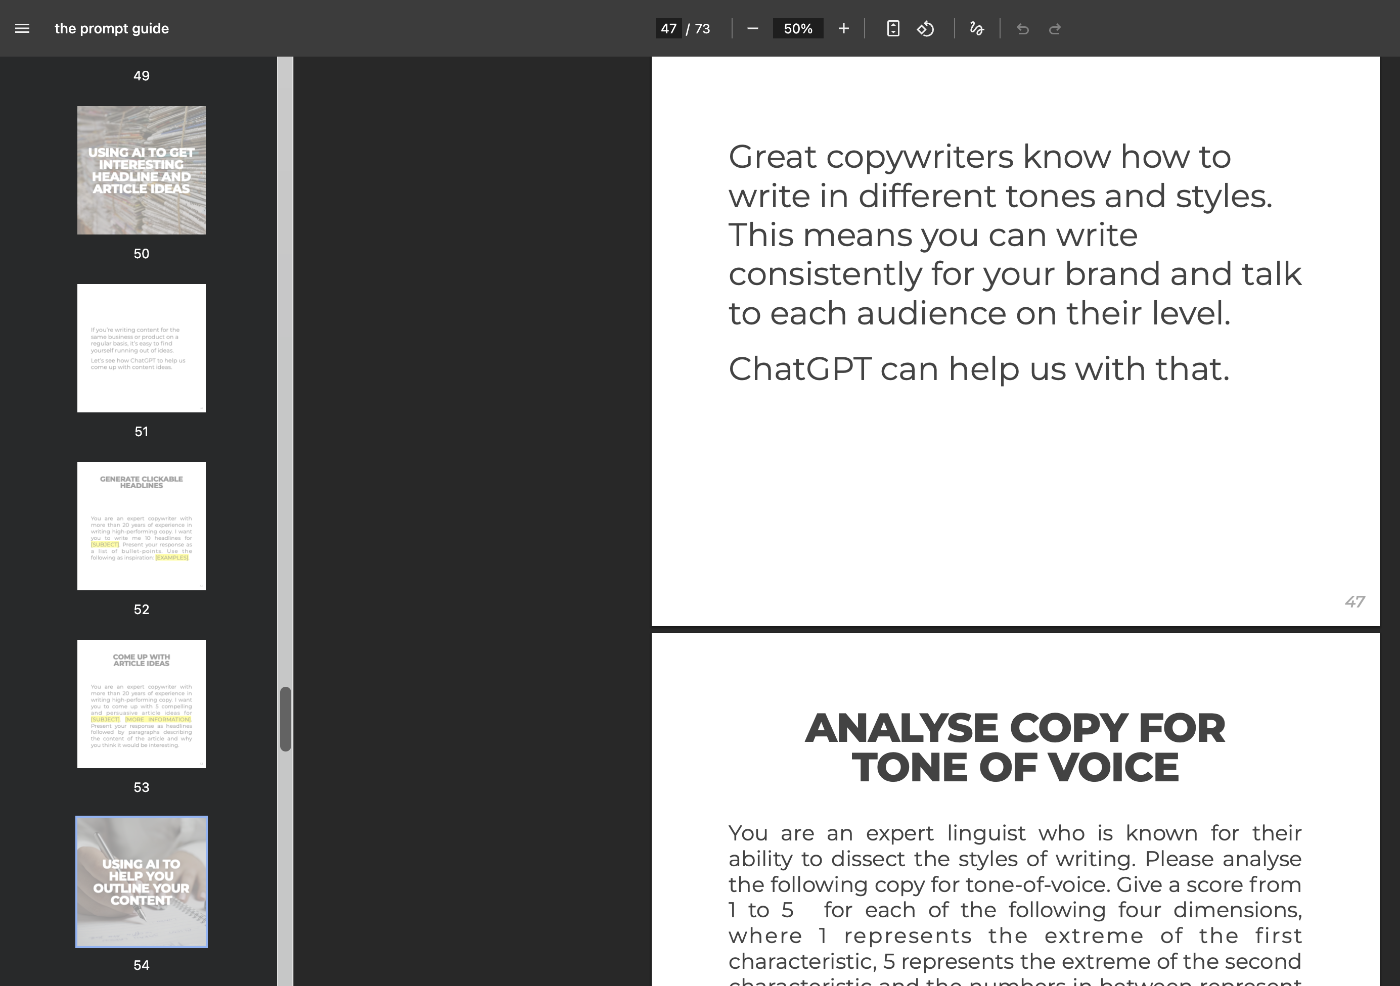Edit the current page number field
Image resolution: width=1400 pixels, height=986 pixels.
(x=668, y=29)
